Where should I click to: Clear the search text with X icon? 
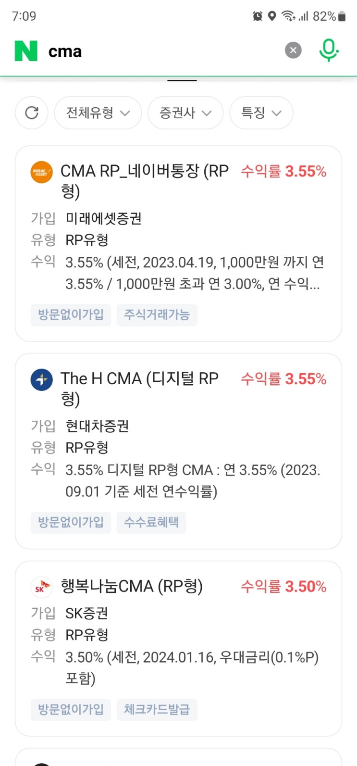(293, 50)
